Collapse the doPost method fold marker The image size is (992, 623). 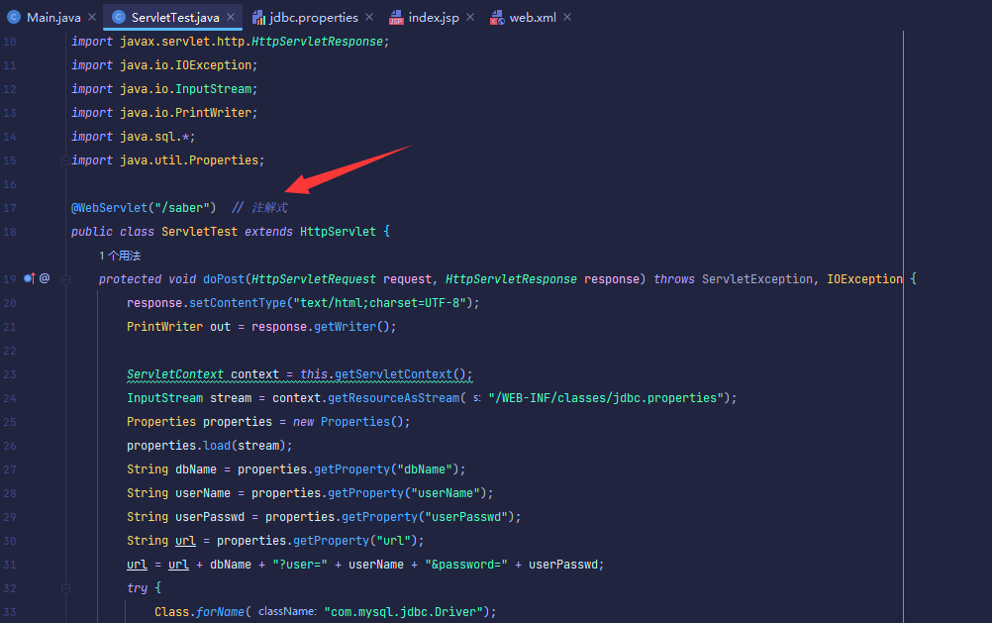64,279
